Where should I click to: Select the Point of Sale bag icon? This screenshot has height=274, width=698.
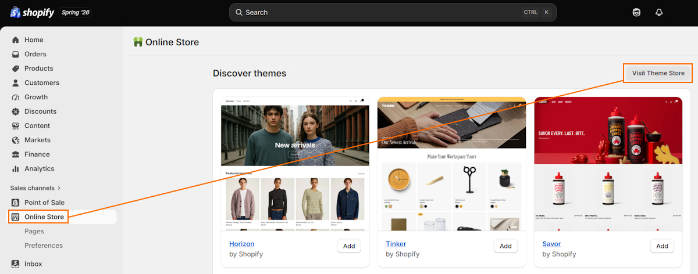16,203
